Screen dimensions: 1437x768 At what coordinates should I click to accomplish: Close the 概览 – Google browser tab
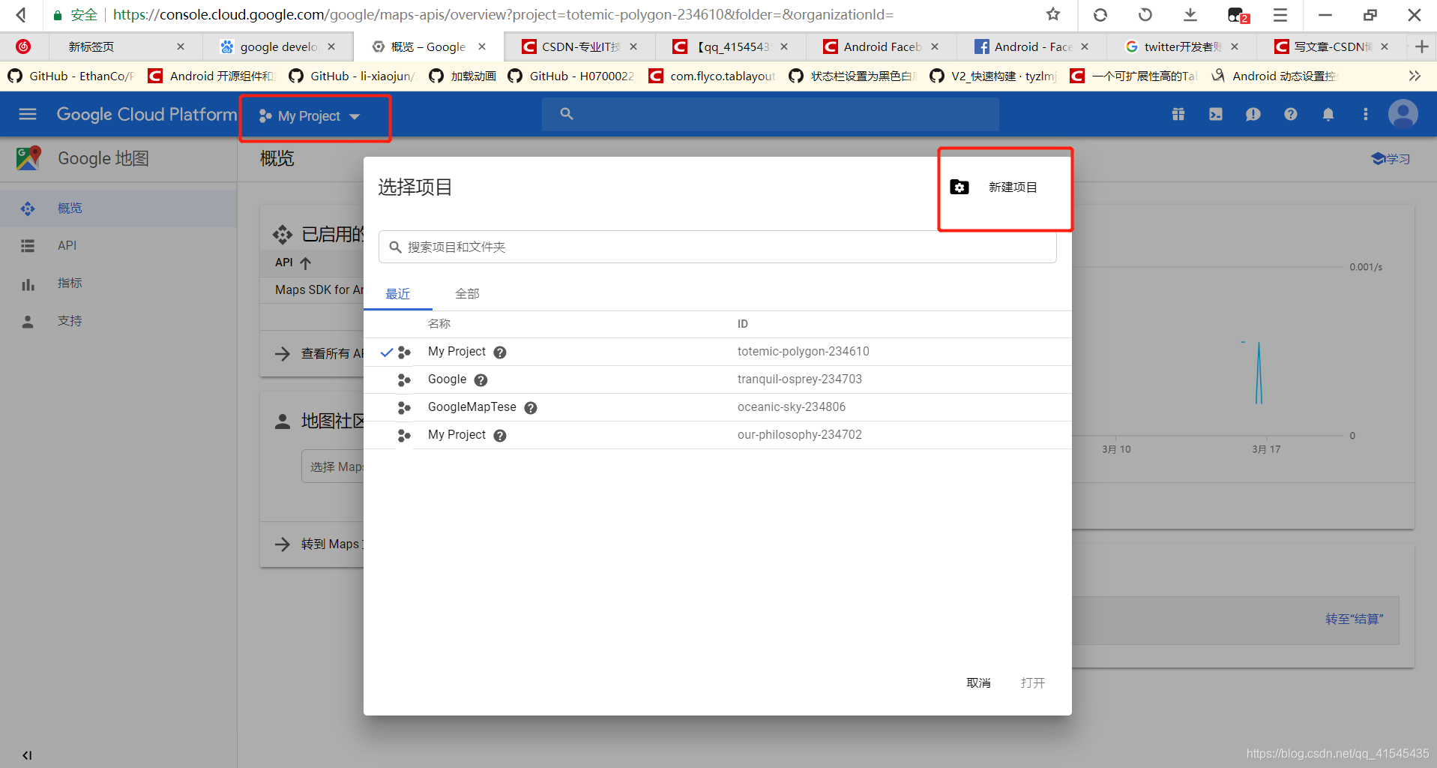click(482, 46)
